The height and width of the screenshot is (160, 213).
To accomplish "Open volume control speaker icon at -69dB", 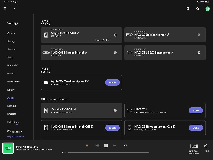I will [206, 146].
